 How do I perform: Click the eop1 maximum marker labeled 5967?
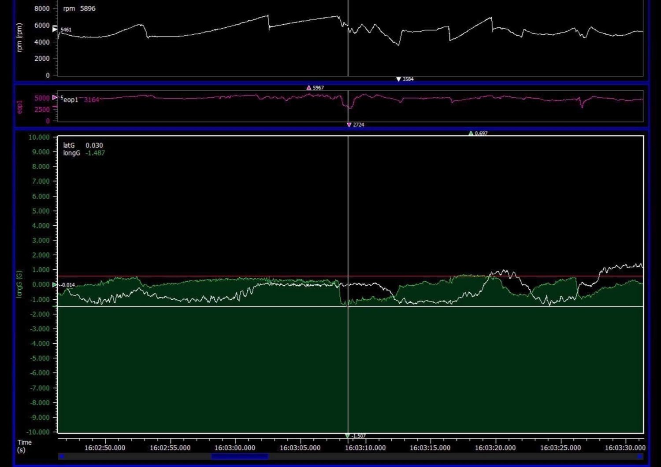[308, 88]
